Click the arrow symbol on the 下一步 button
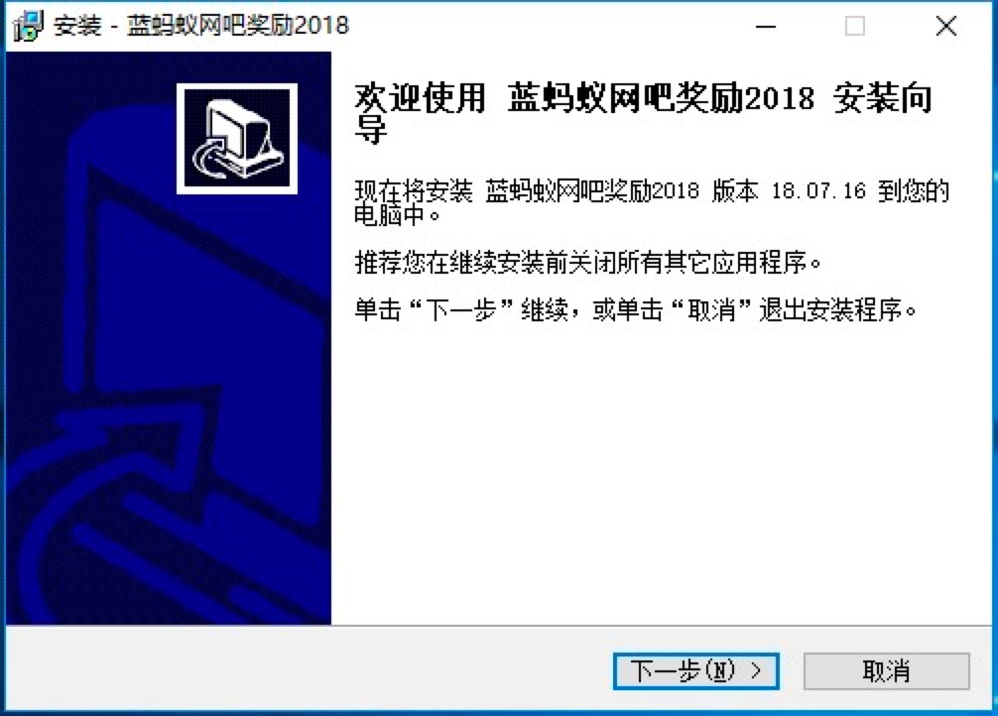This screenshot has width=998, height=716. [x=756, y=670]
